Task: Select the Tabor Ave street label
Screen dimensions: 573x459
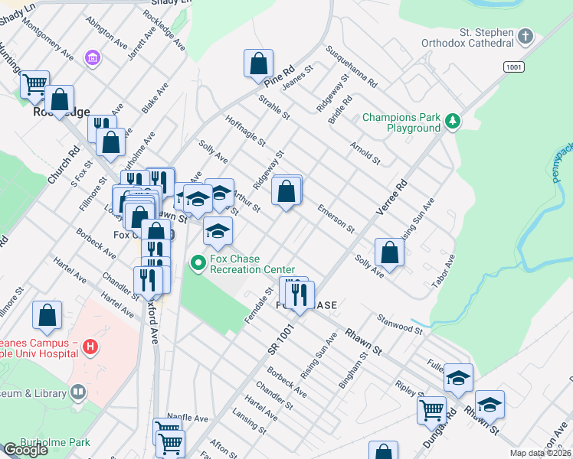Action: click(444, 272)
